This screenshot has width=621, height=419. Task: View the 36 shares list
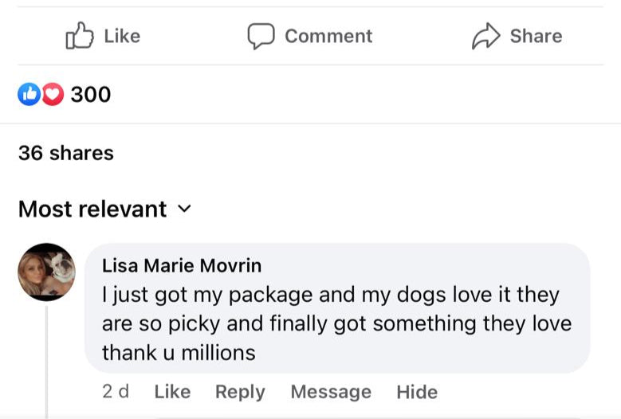pyautogui.click(x=66, y=153)
